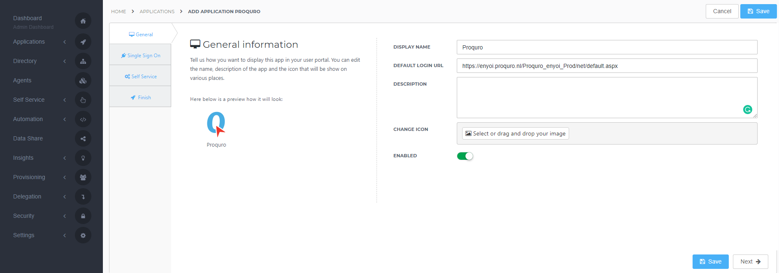This screenshot has height=273, width=779.
Task: Click the HOME breadcrumb link
Action: point(119,12)
